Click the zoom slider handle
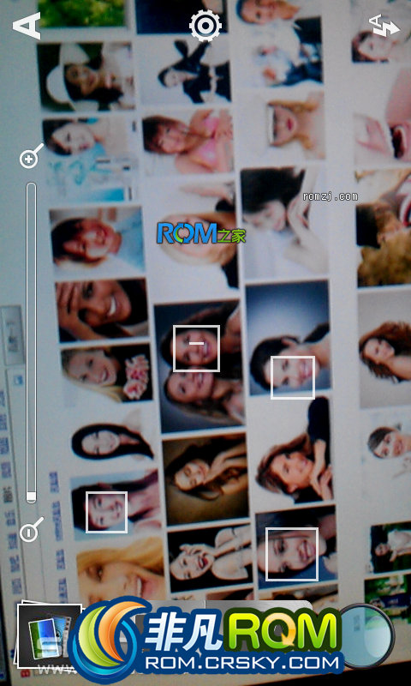Screen dimensions: 411x686 31,496
